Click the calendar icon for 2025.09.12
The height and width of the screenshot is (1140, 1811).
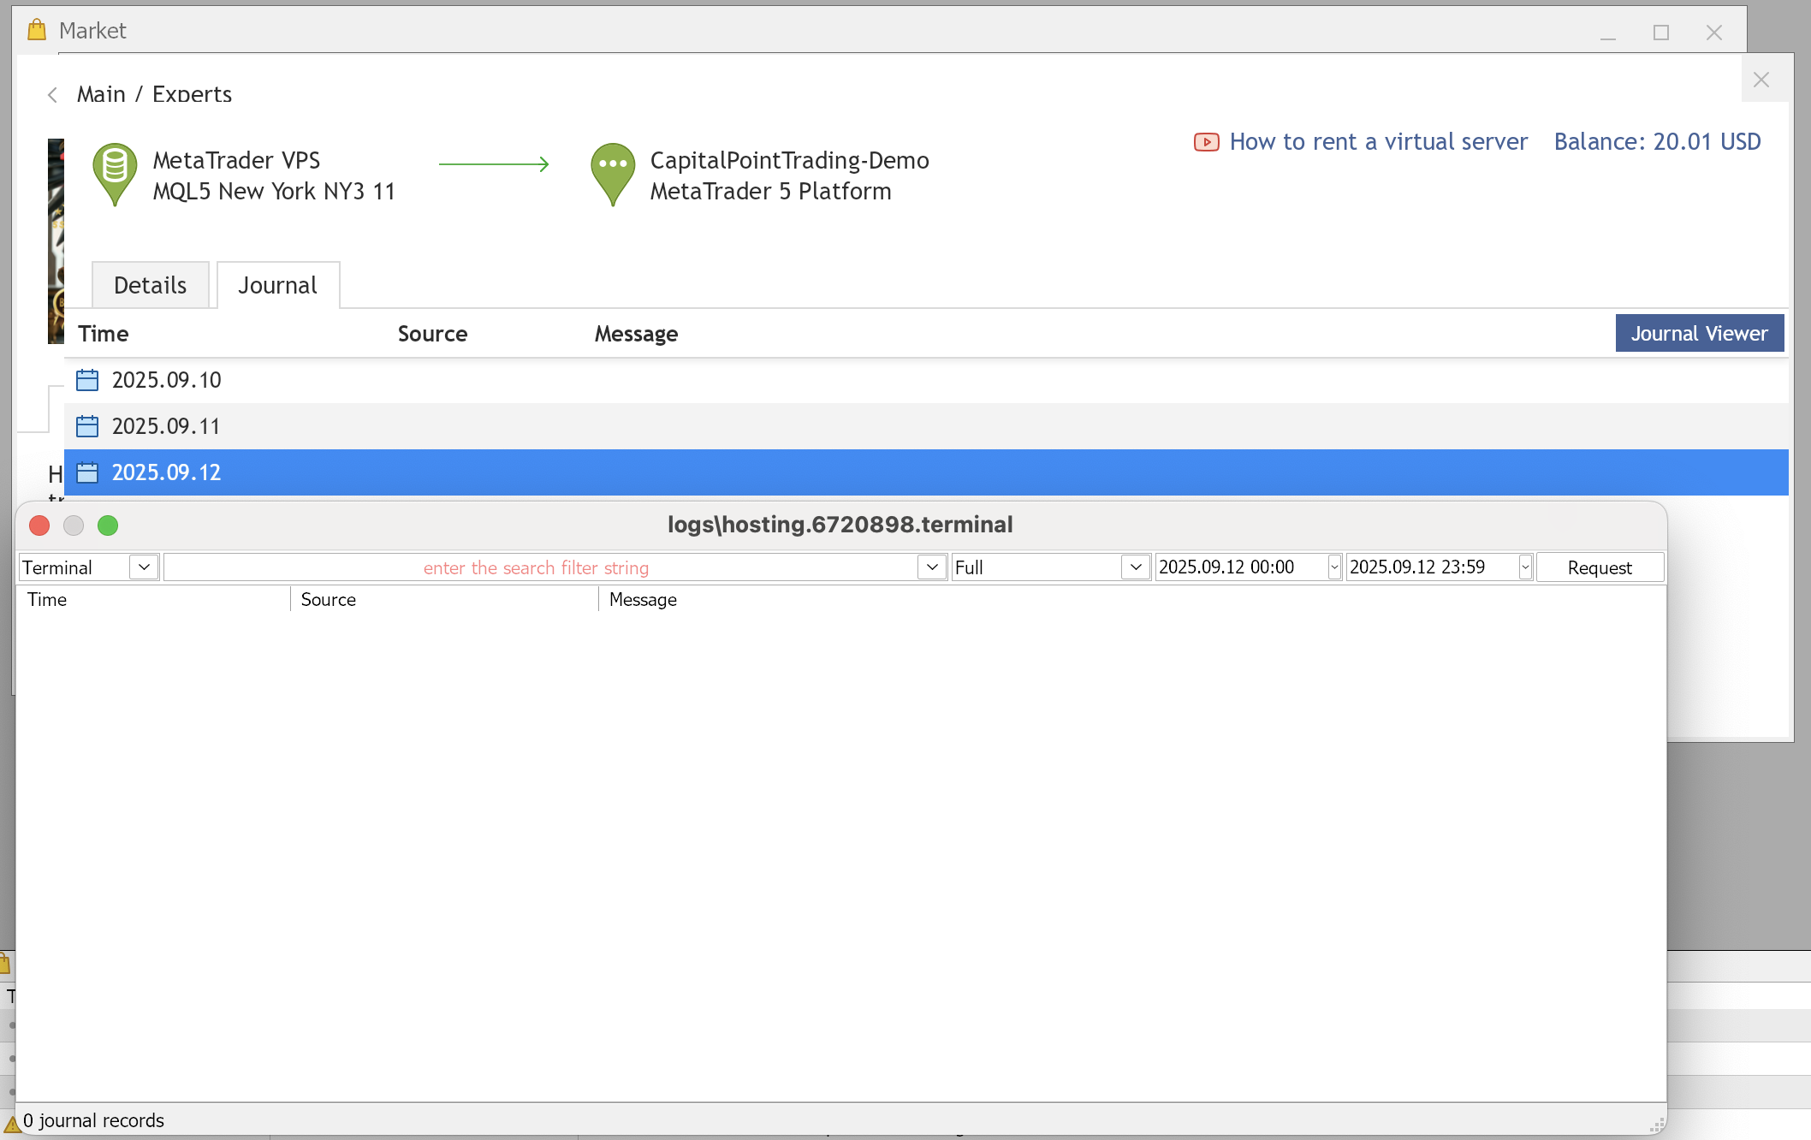[87, 472]
